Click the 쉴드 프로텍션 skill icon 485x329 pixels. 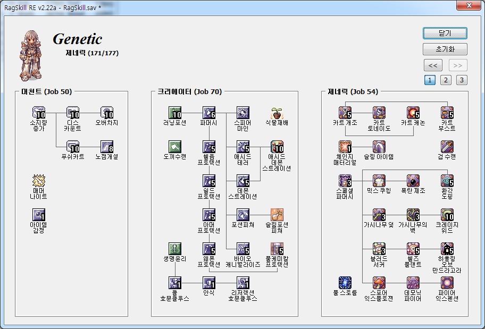click(x=209, y=181)
